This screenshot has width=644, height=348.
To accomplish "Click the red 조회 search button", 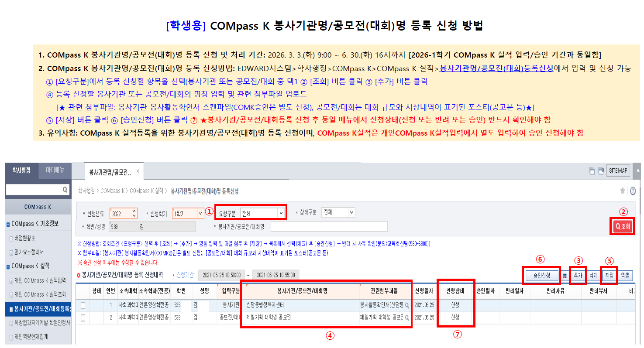I will pyautogui.click(x=623, y=226).
